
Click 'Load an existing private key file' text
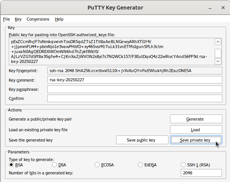click(x=38, y=130)
